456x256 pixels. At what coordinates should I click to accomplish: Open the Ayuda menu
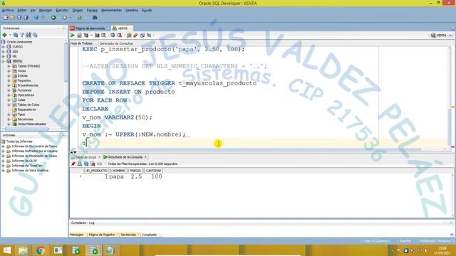point(147,10)
